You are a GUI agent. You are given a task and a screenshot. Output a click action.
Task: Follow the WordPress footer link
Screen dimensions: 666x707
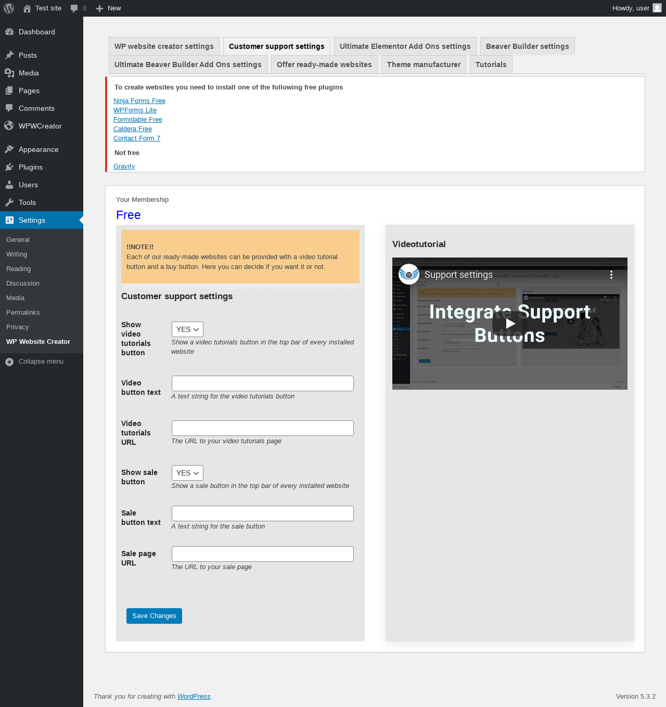pos(194,697)
